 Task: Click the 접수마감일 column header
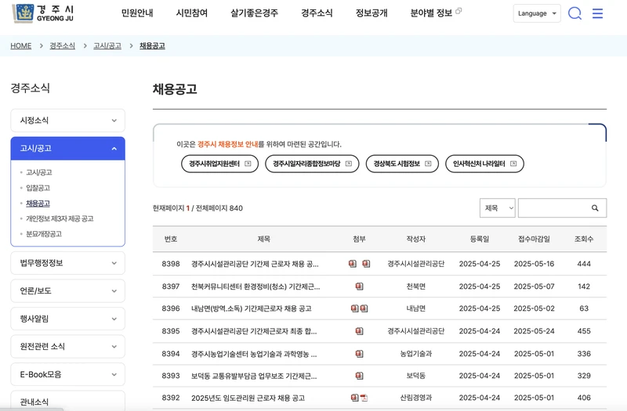(x=534, y=239)
